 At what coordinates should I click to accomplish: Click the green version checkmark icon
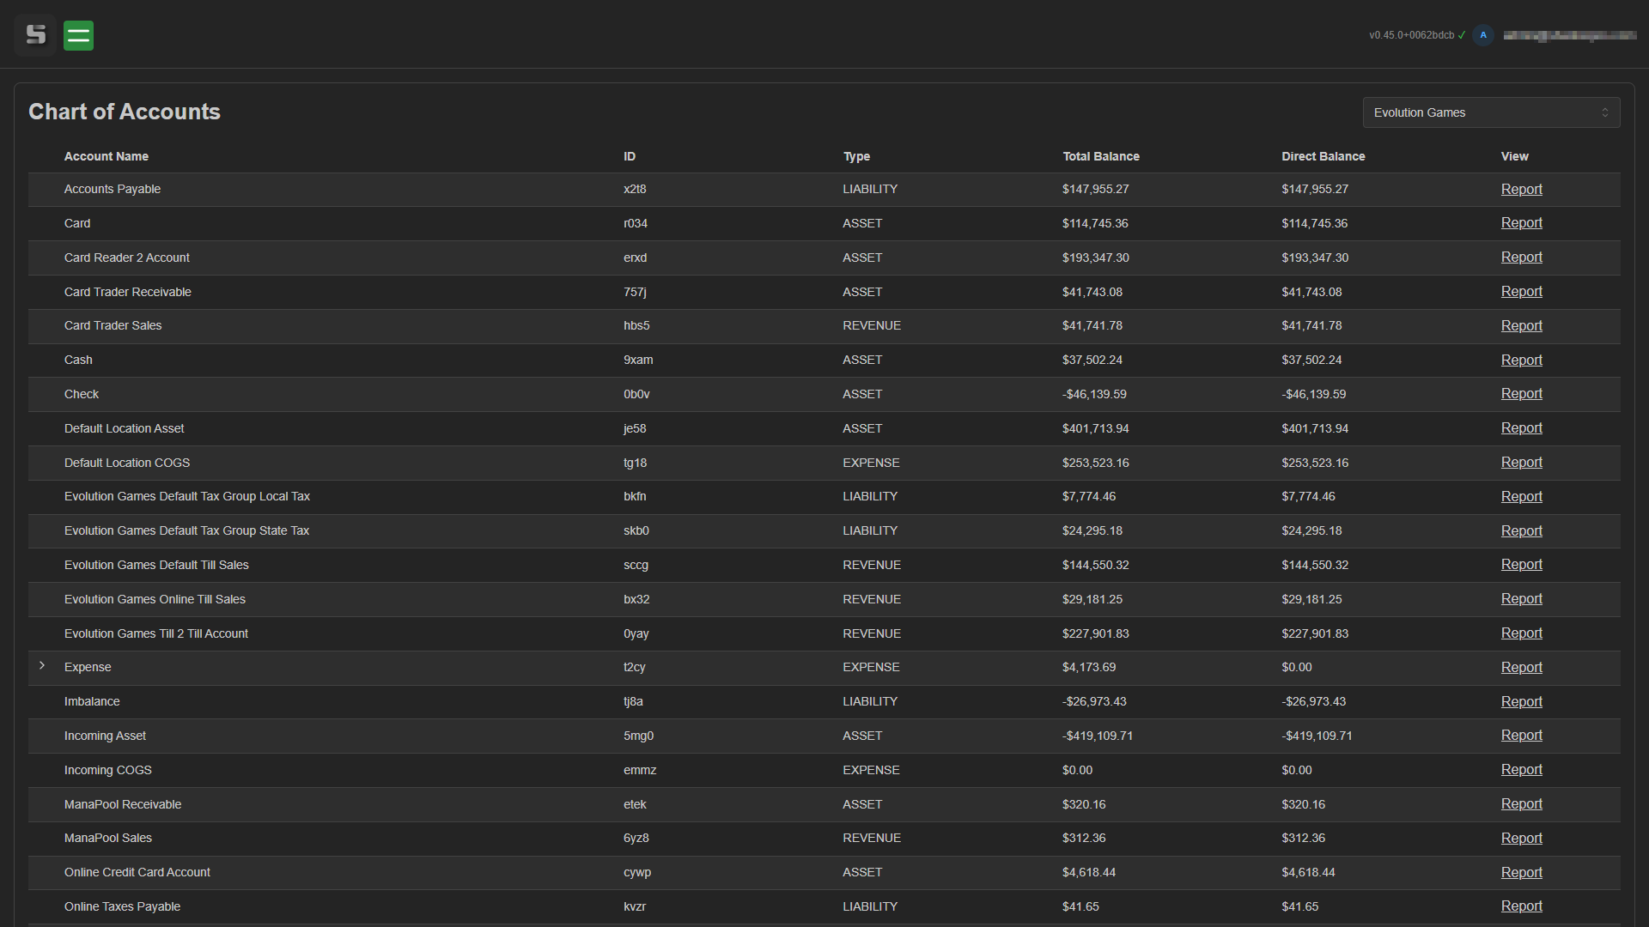(1462, 35)
